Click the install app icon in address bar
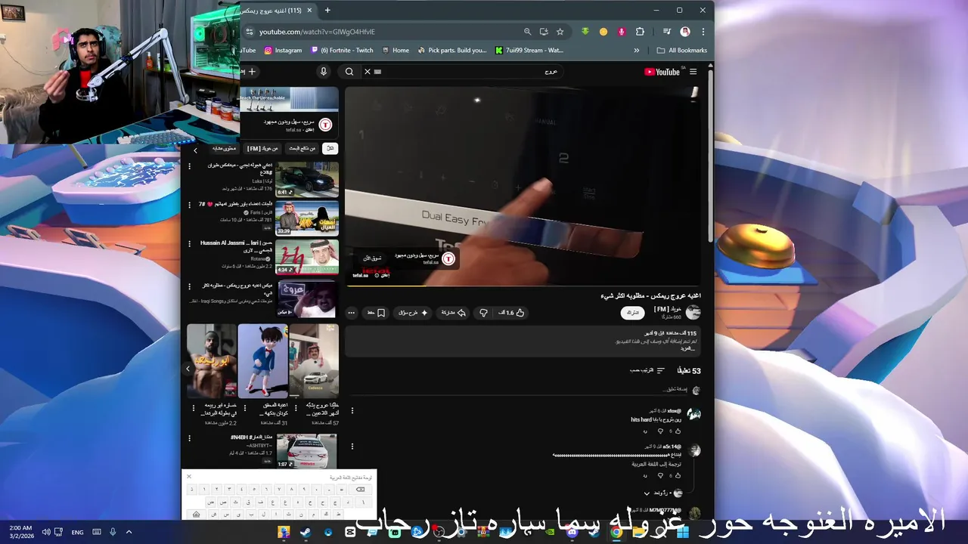The height and width of the screenshot is (544, 968). click(544, 32)
